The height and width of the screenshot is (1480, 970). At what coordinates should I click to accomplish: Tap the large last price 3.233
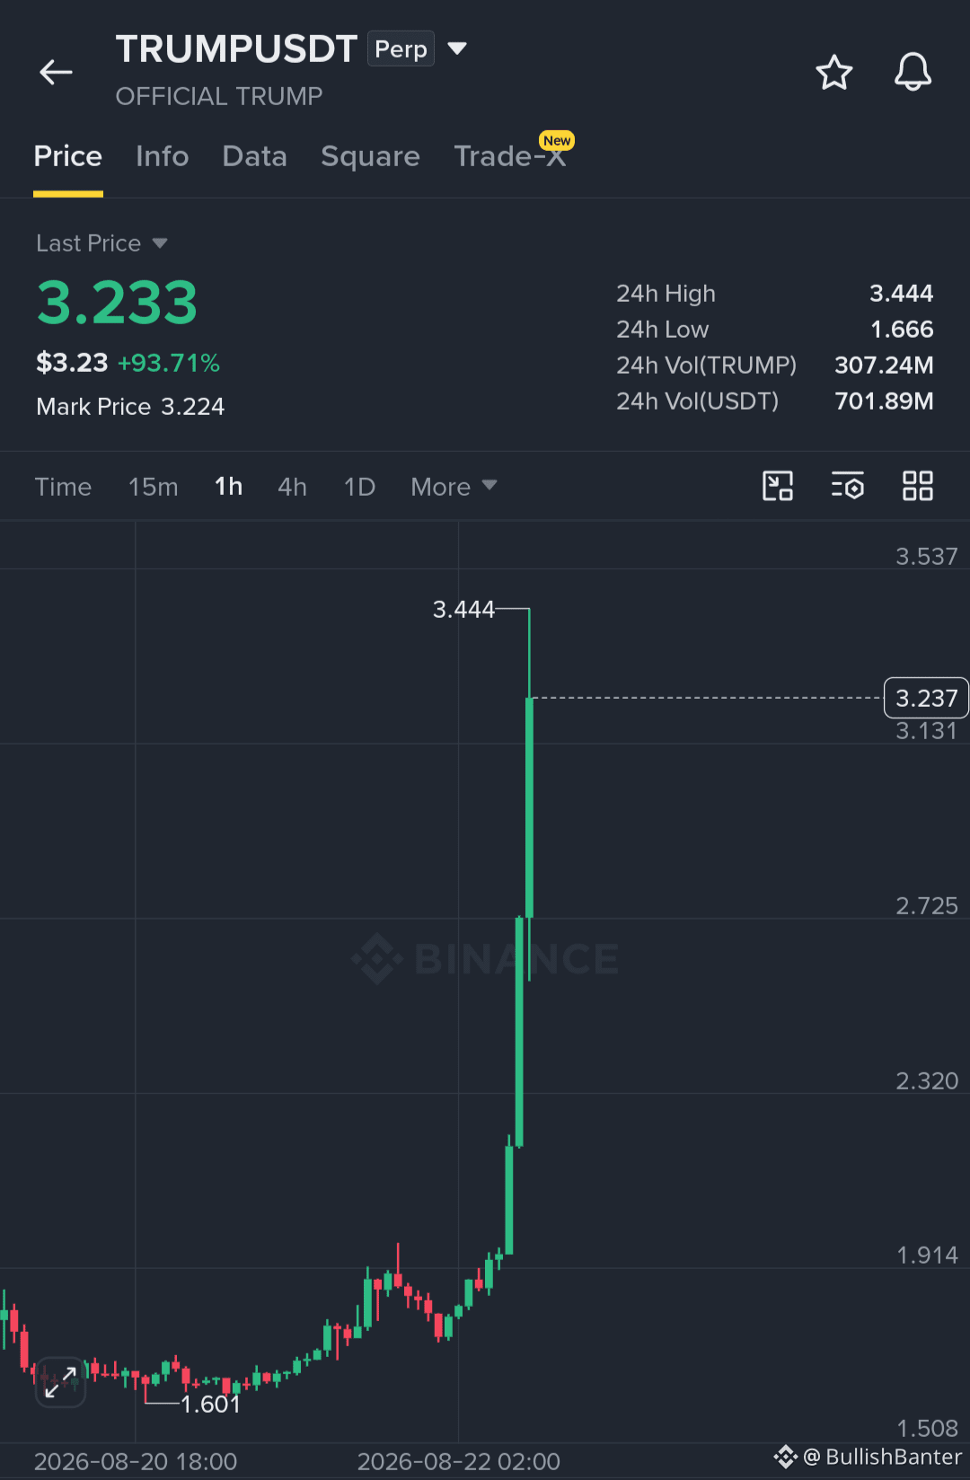pyautogui.click(x=117, y=303)
